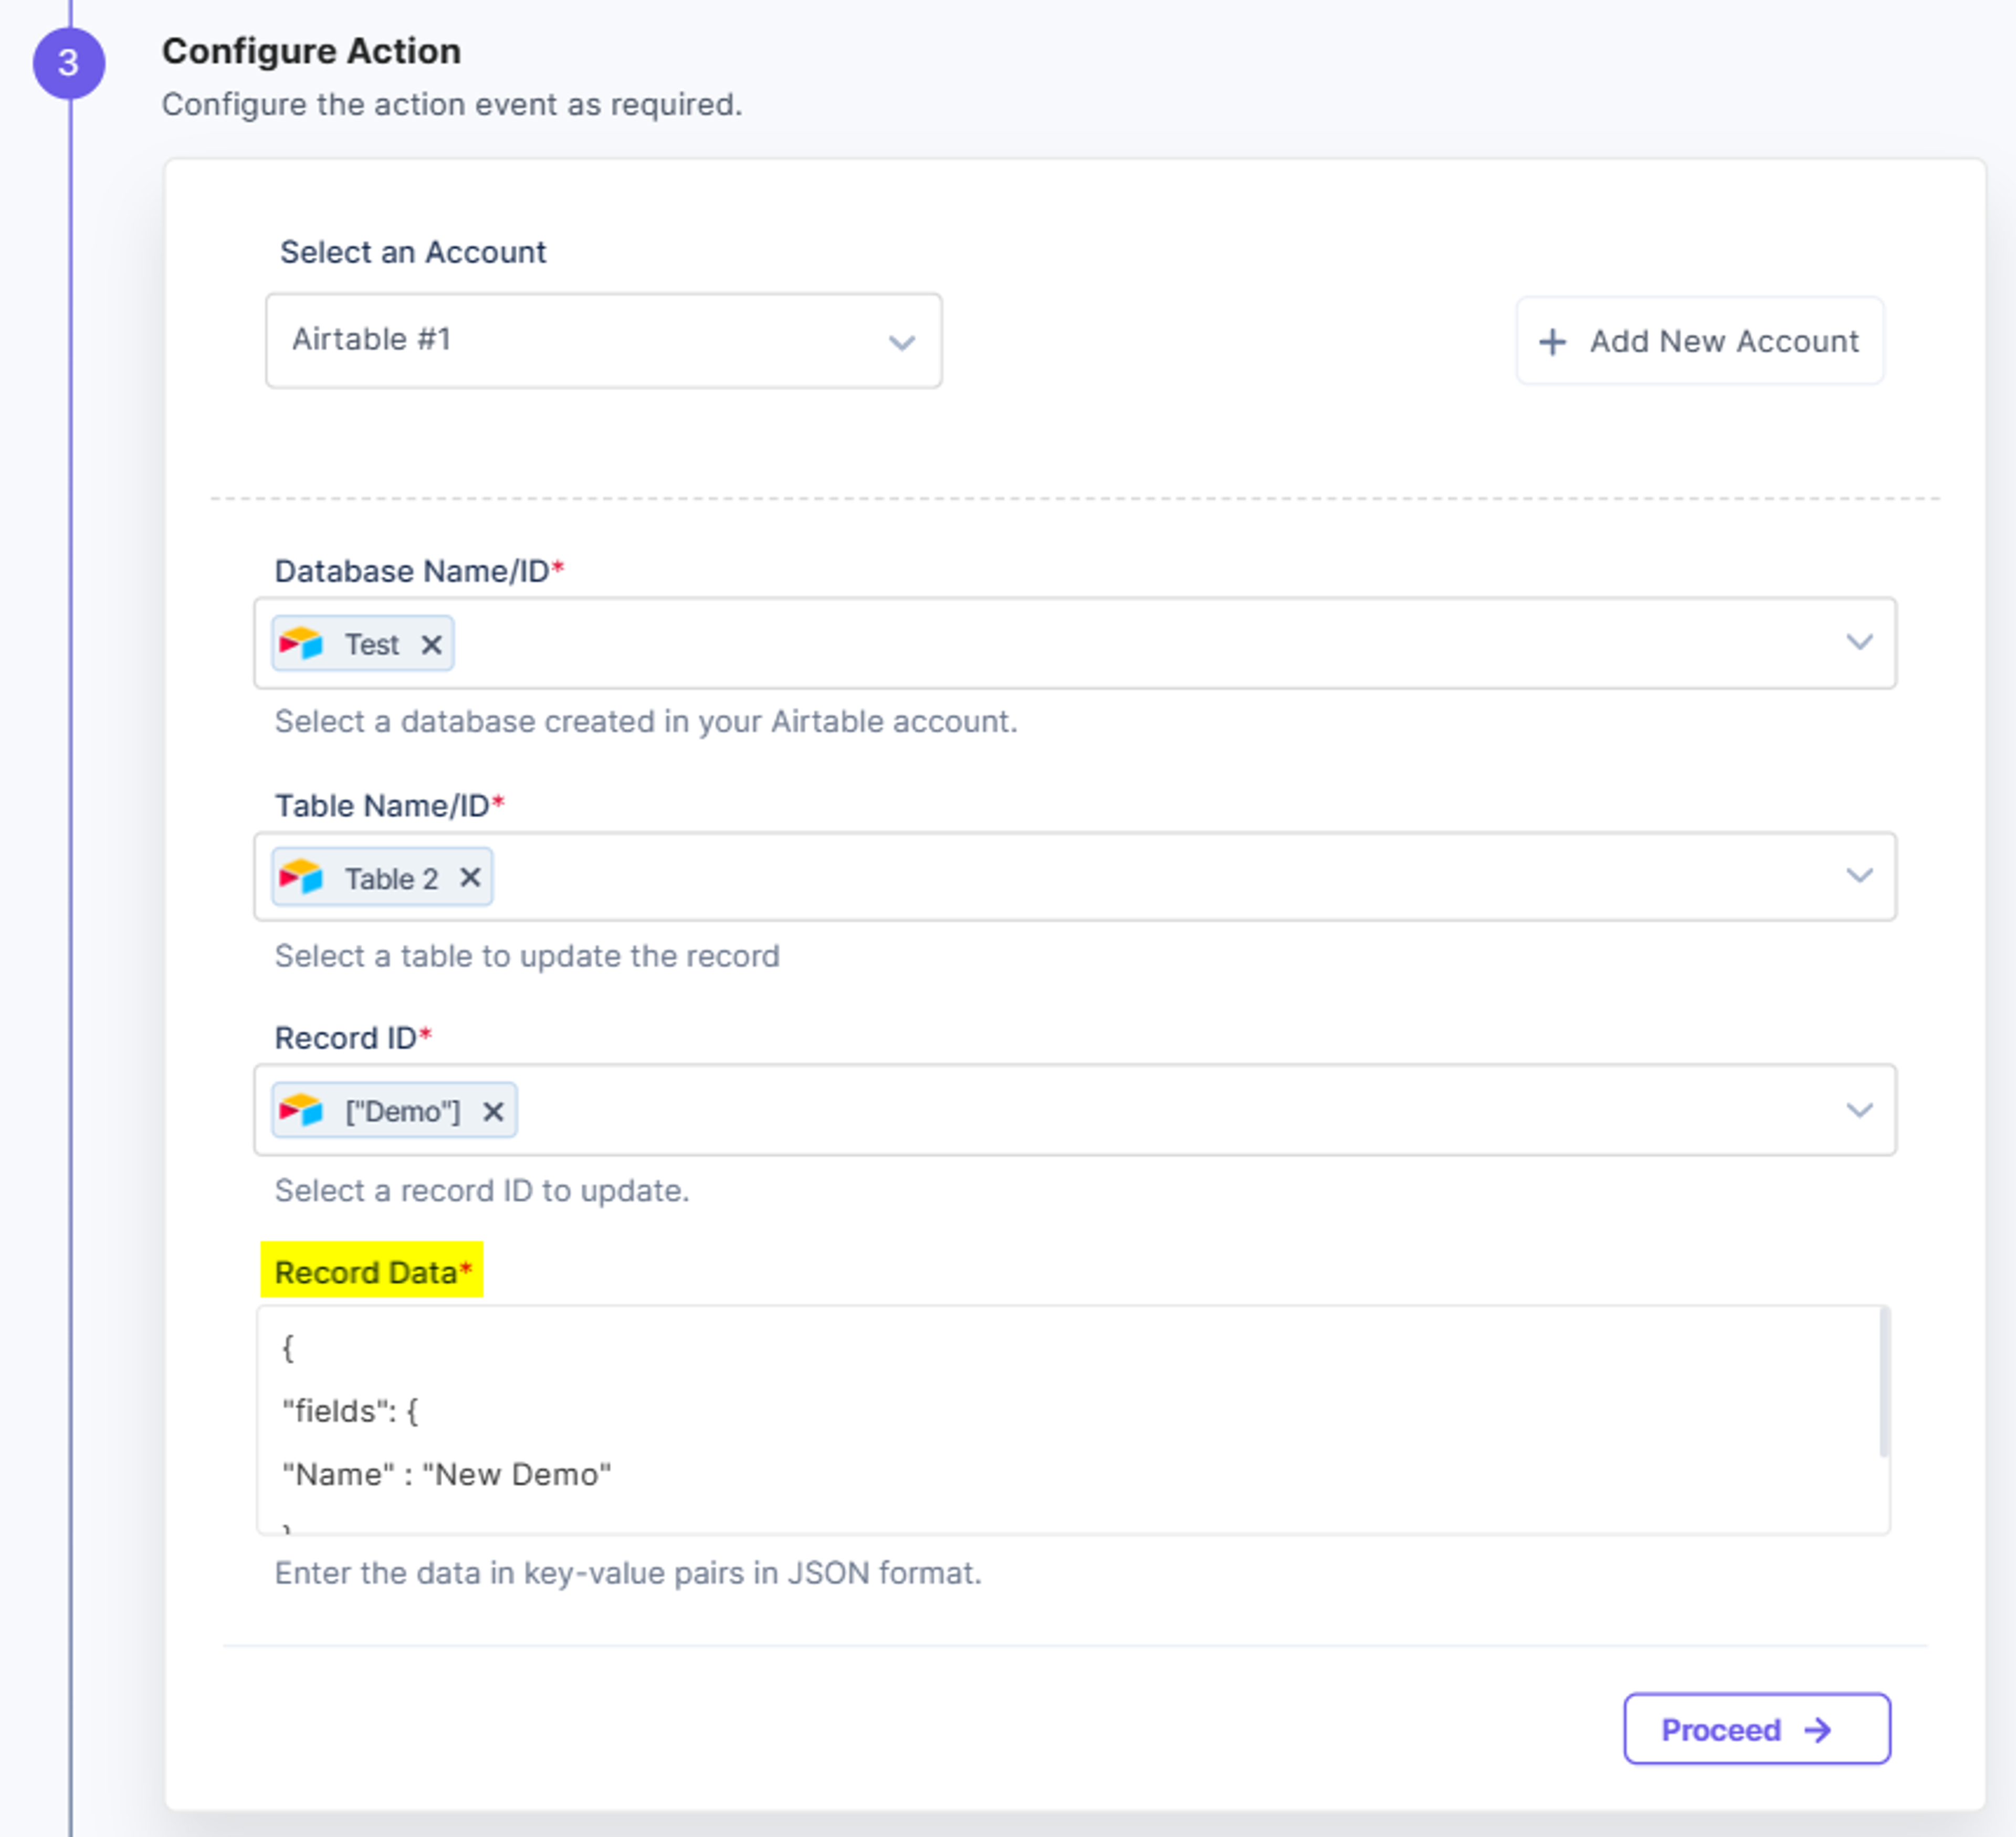Screen dimensions: 2016x1837
Task: Click the arrow icon on Proceed button
Action: [x=1818, y=1730]
